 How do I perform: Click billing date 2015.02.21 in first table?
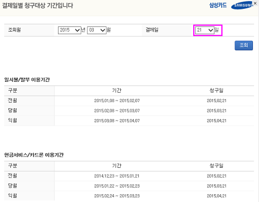[217, 100]
